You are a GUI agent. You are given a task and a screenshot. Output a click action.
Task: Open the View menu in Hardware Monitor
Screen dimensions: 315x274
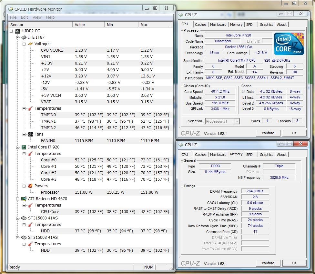[x=37, y=17]
